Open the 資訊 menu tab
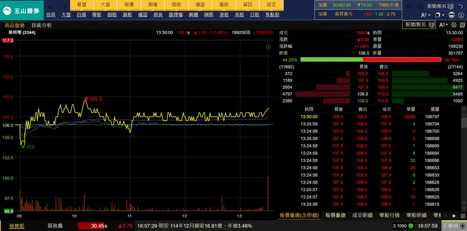467x231 pixels. [247, 5]
